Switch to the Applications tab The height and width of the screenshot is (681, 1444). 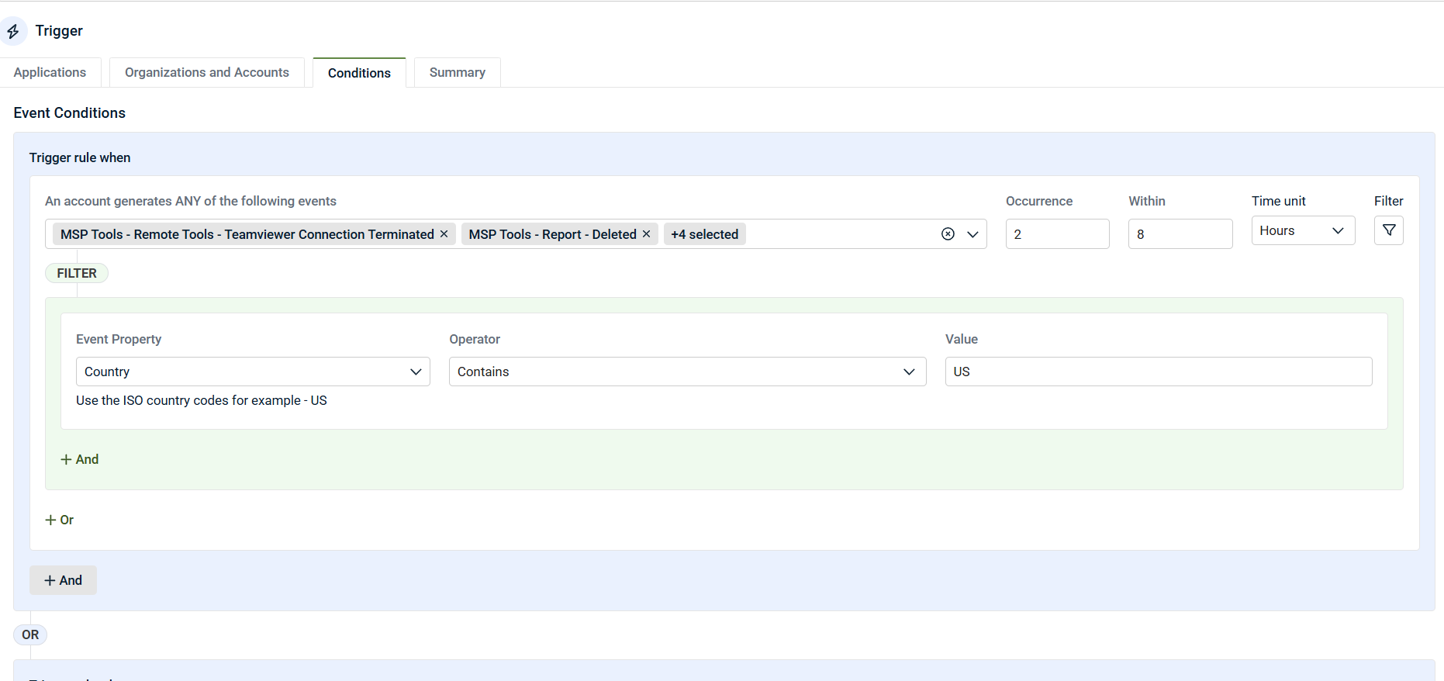tap(50, 73)
